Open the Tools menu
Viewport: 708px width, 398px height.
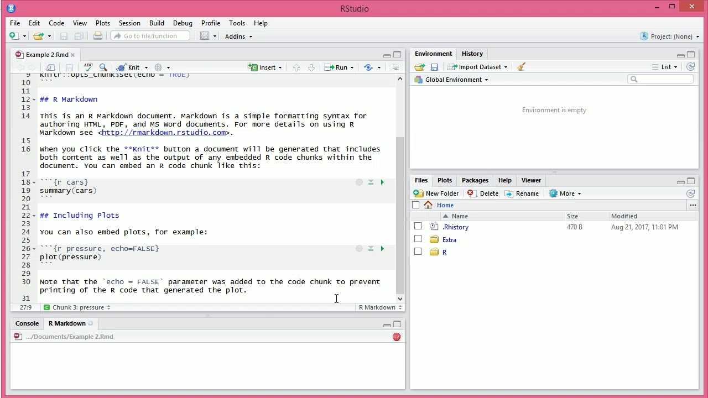(x=237, y=23)
